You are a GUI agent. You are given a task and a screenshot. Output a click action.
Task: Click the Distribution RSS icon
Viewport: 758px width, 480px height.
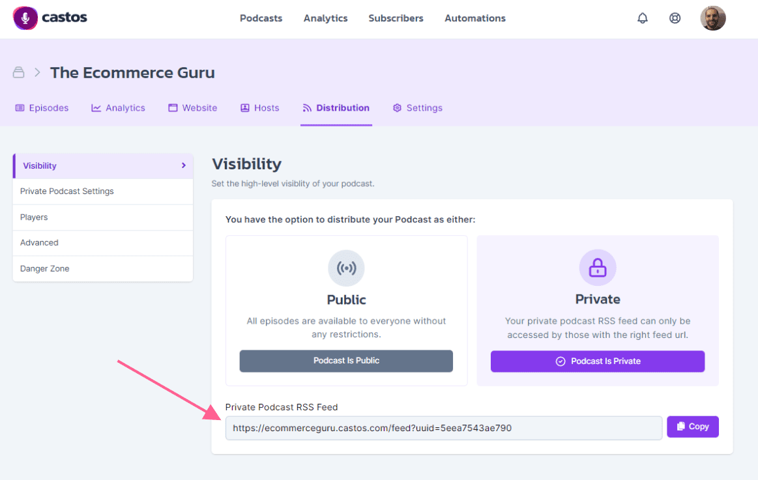coord(307,107)
